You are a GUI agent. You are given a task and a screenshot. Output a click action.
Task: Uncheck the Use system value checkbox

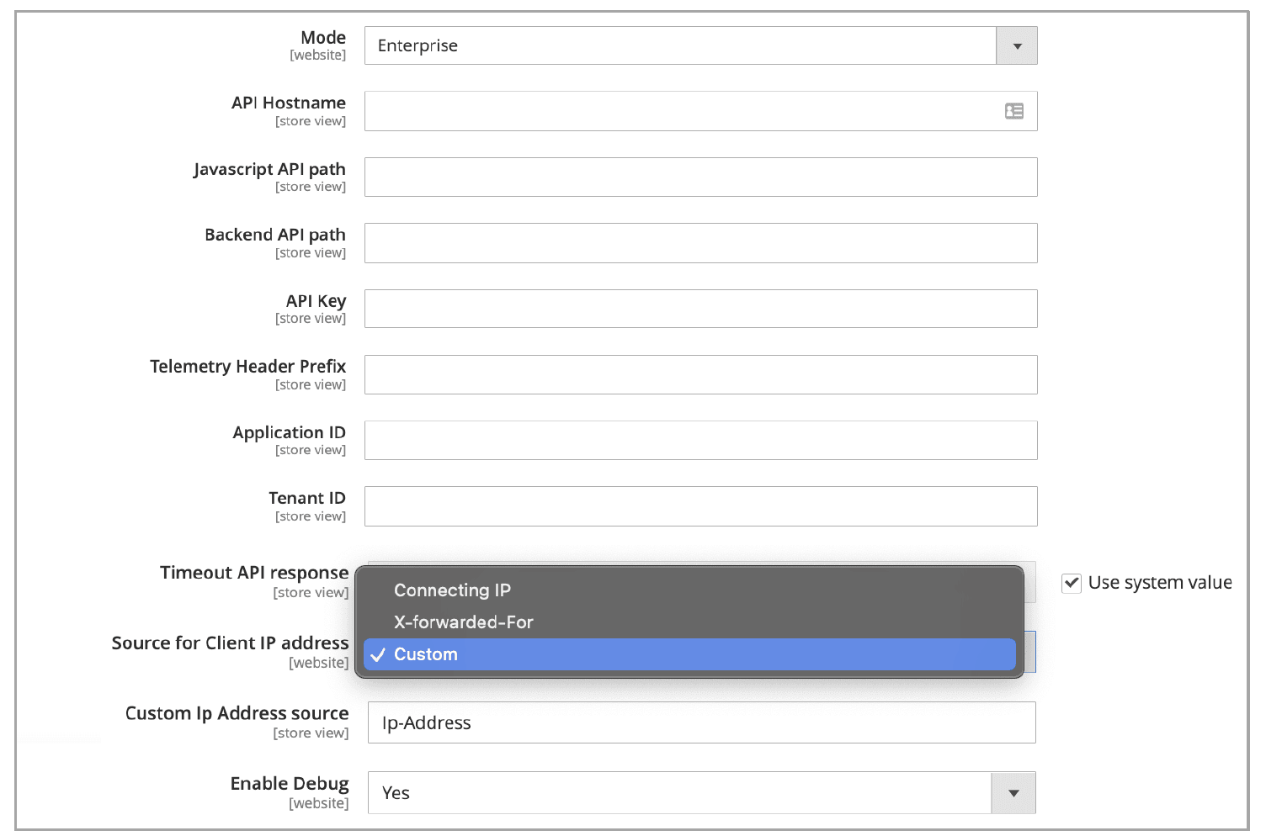(1072, 582)
